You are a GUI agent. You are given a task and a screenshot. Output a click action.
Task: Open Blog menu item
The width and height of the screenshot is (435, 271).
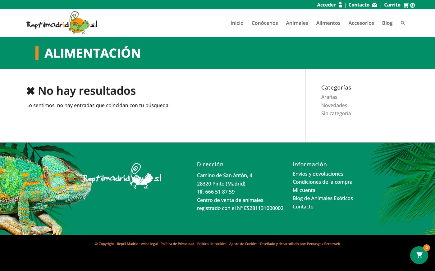click(x=387, y=23)
